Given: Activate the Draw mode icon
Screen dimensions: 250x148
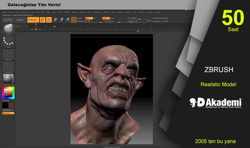Looking at the screenshot, I should (x=49, y=20).
